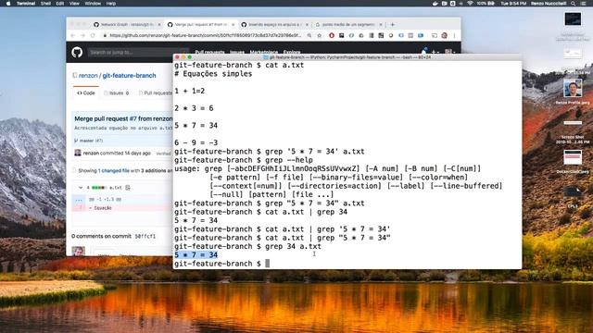Click the Spotlight search icon

(x=573, y=4)
